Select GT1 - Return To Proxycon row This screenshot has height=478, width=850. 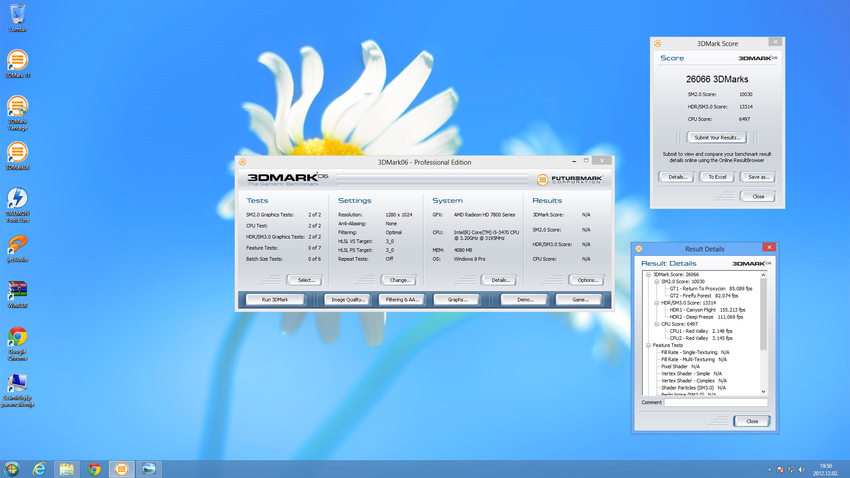pyautogui.click(x=711, y=289)
